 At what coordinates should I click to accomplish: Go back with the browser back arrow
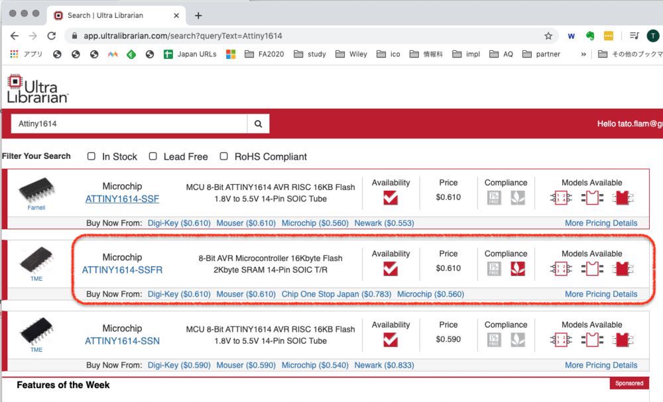pos(15,36)
